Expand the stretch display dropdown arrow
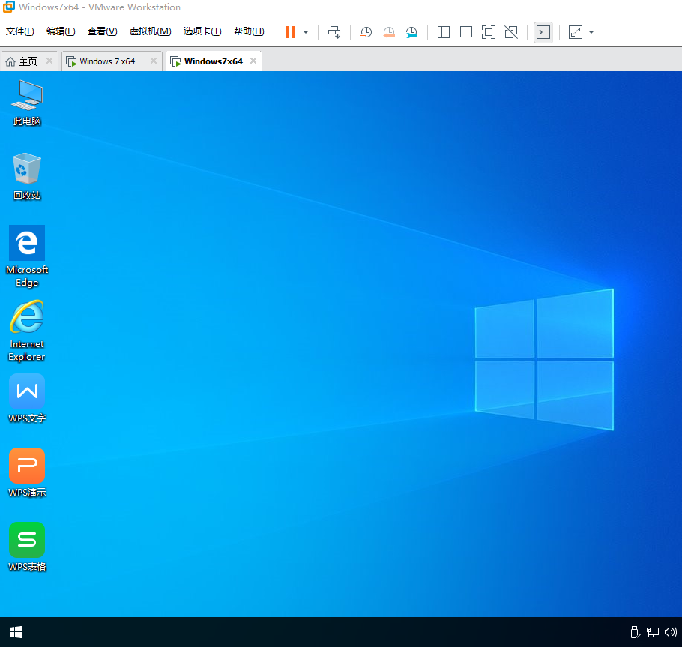This screenshot has height=647, width=682. pyautogui.click(x=591, y=32)
